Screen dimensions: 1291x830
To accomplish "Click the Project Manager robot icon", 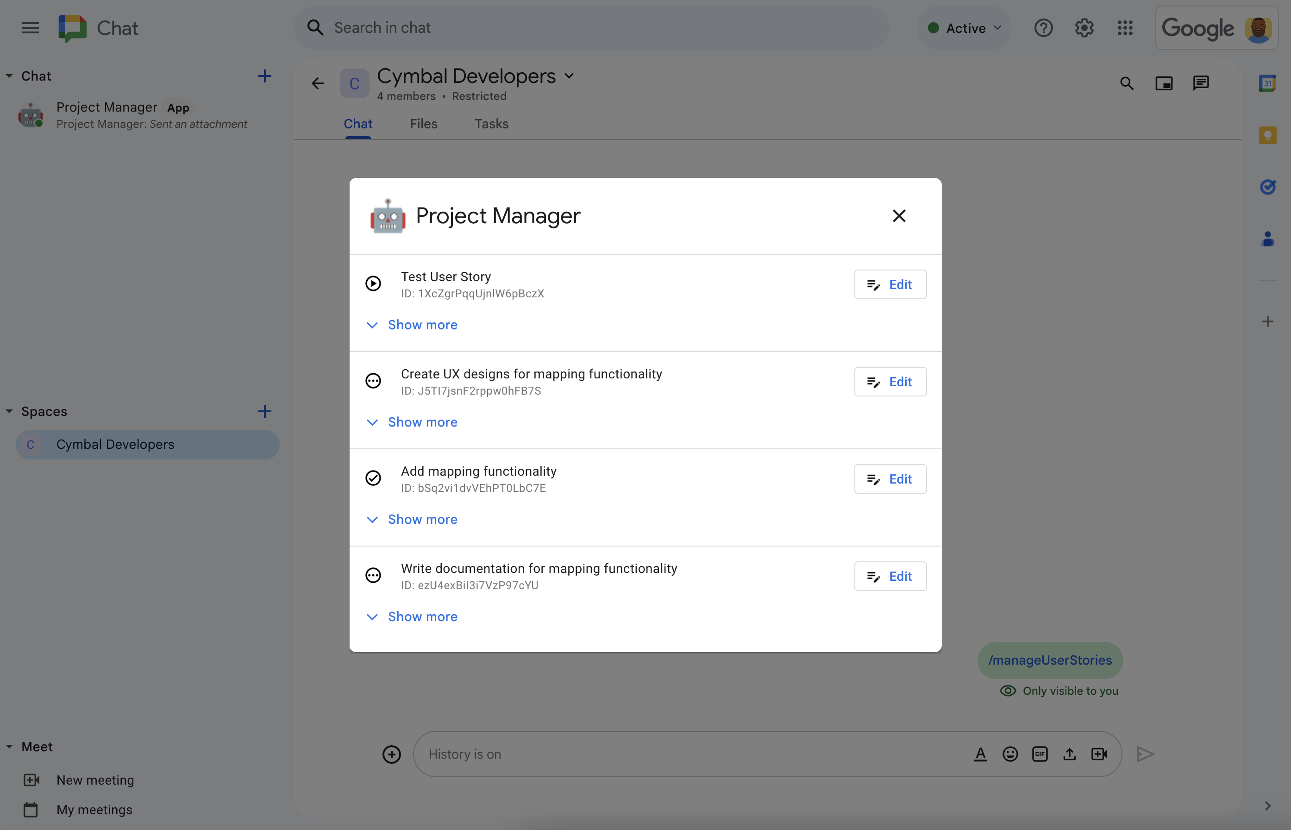I will [x=387, y=216].
